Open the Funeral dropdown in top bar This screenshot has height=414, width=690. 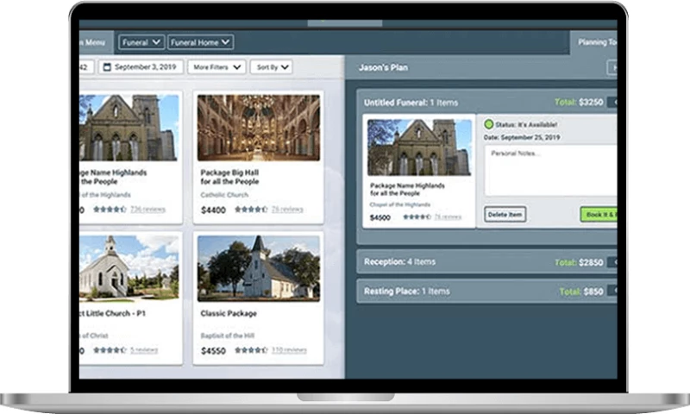141,41
